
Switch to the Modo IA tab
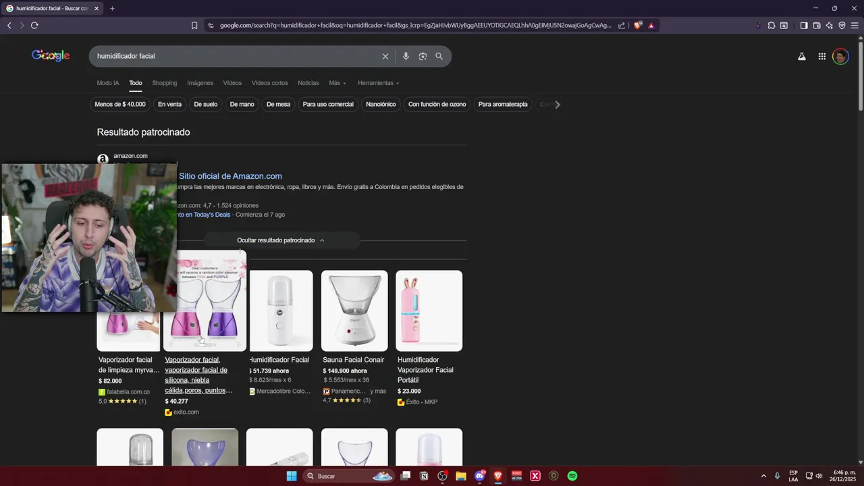click(x=108, y=83)
